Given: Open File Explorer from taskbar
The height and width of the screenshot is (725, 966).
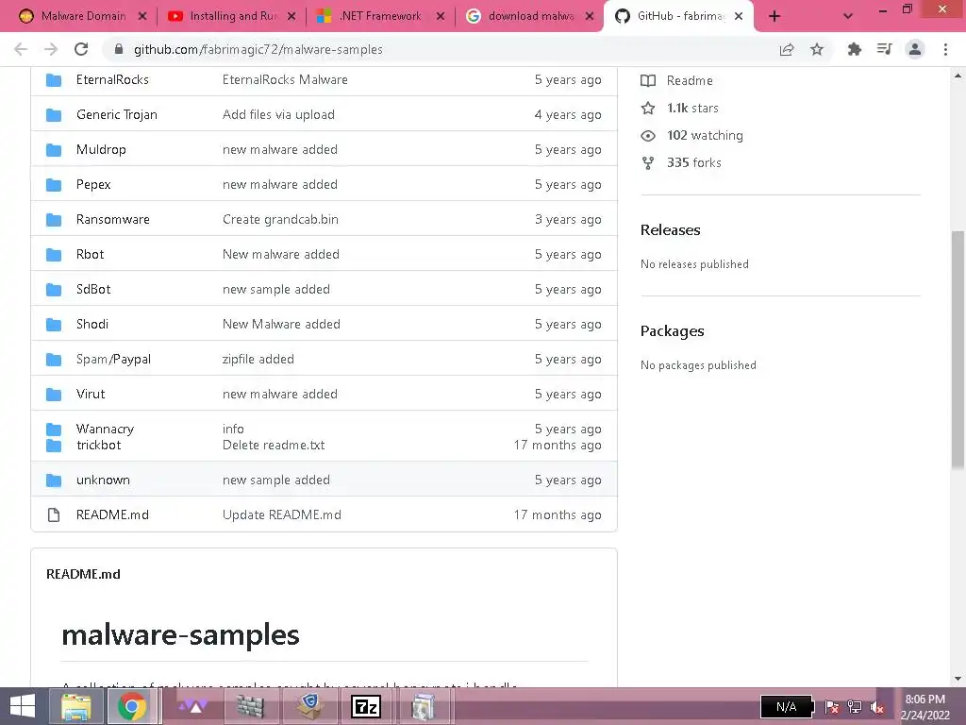Looking at the screenshot, I should pos(75,706).
